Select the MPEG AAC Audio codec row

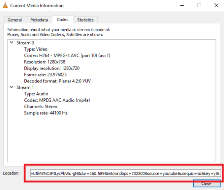(57, 100)
